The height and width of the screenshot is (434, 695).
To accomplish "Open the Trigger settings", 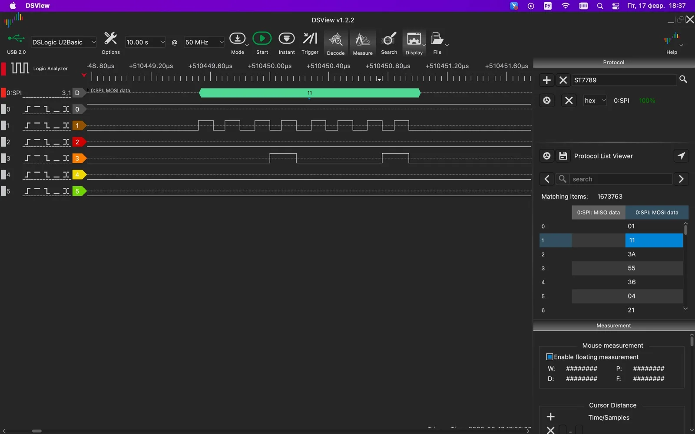I will pos(310,39).
